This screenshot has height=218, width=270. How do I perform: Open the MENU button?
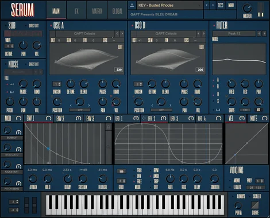[x=231, y=5]
